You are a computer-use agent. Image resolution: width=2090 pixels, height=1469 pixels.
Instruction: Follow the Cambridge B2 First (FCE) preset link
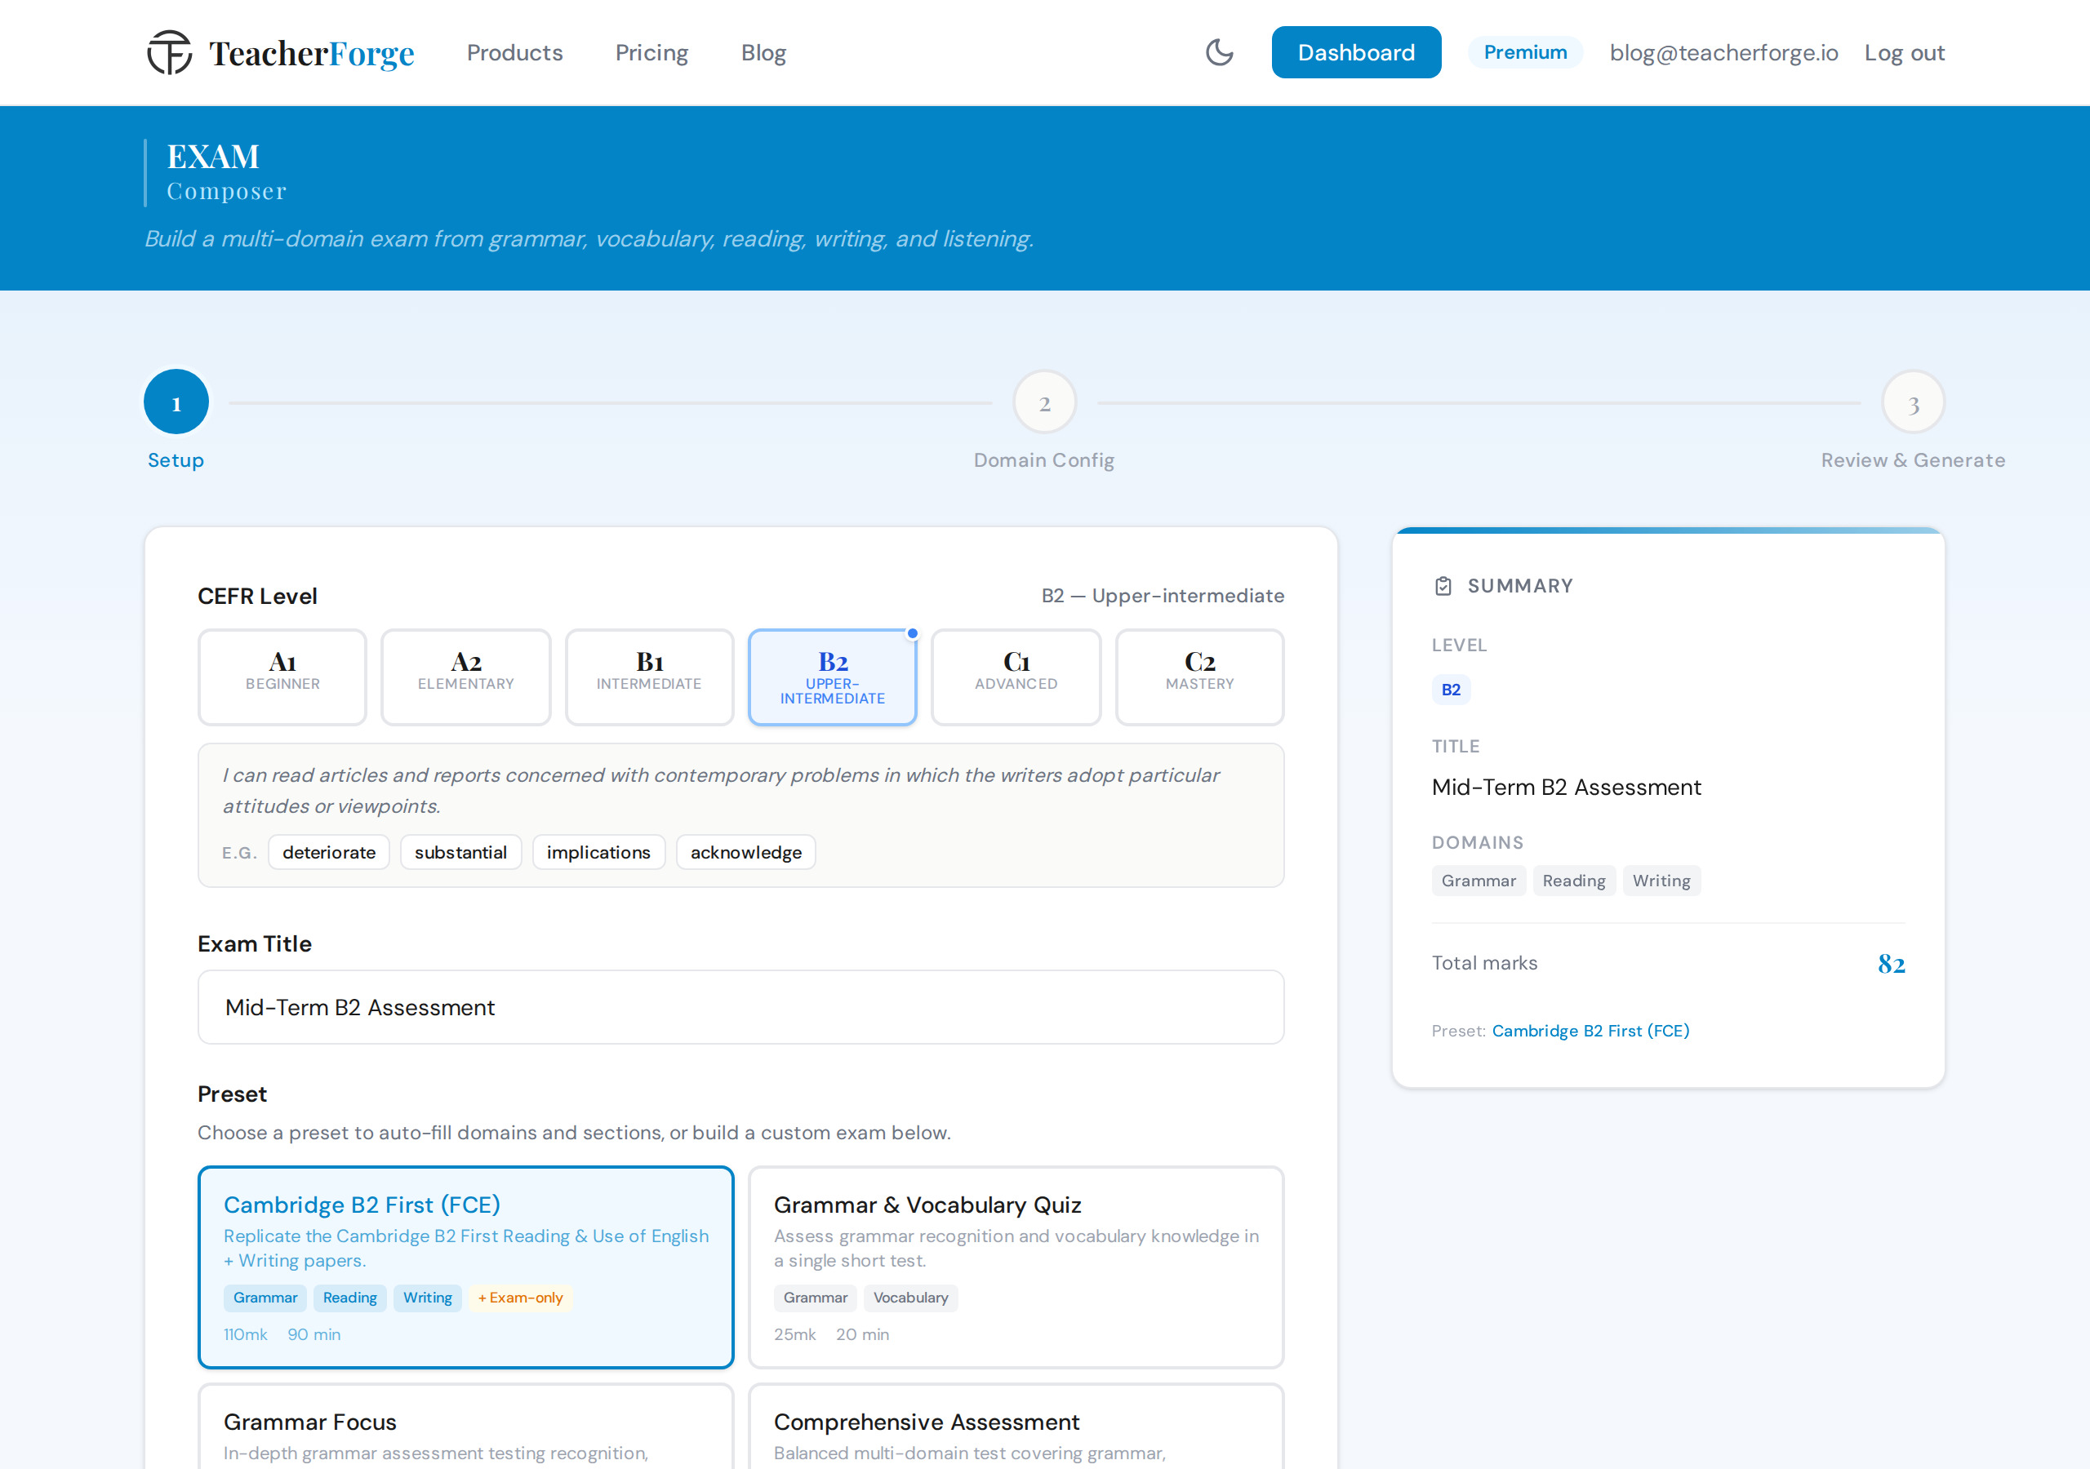[x=1590, y=1030]
